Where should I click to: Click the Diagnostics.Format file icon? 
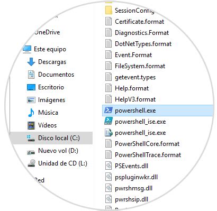point(108,33)
